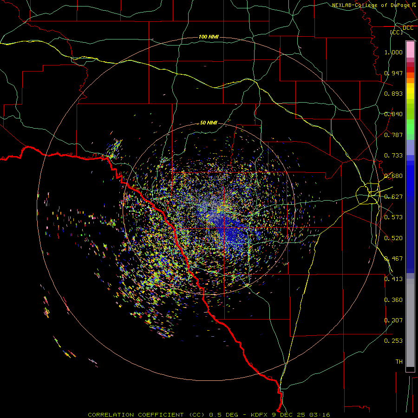Select the 0.467 scale value
418x418 pixels.
point(393,258)
